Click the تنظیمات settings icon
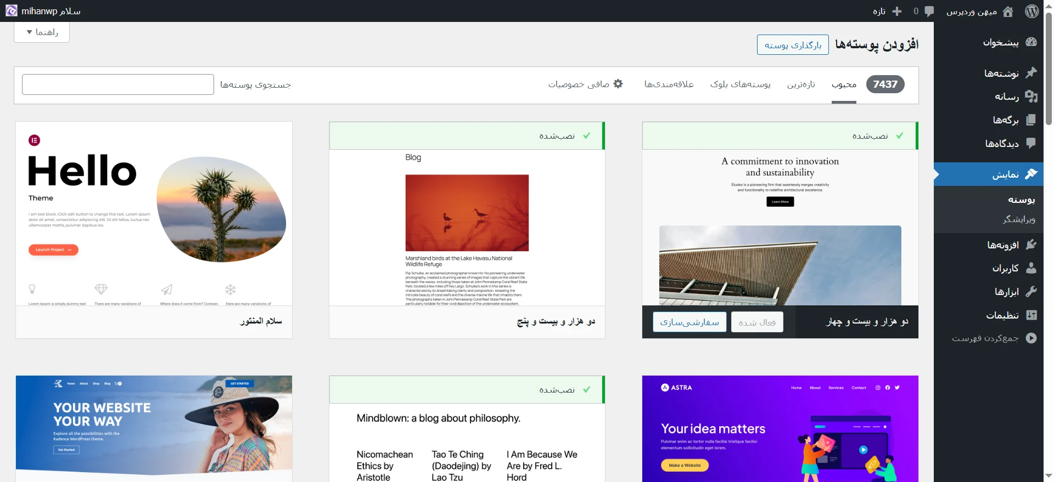 point(1031,315)
